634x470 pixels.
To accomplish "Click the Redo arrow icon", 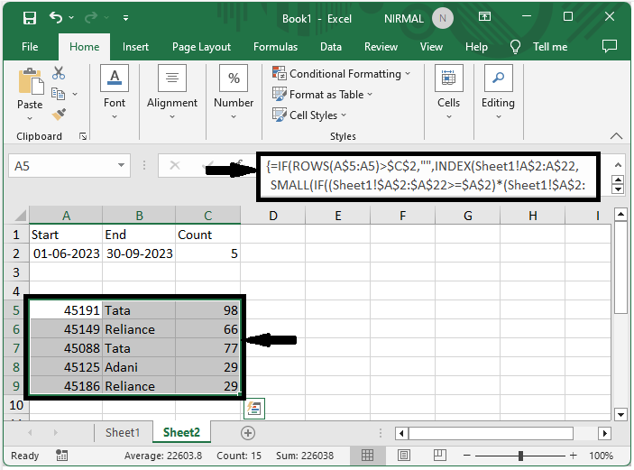I will [91, 18].
